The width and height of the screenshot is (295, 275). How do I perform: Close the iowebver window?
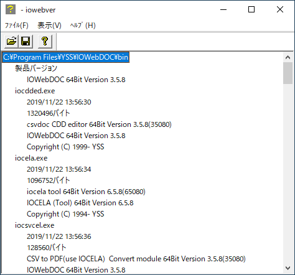click(x=280, y=9)
